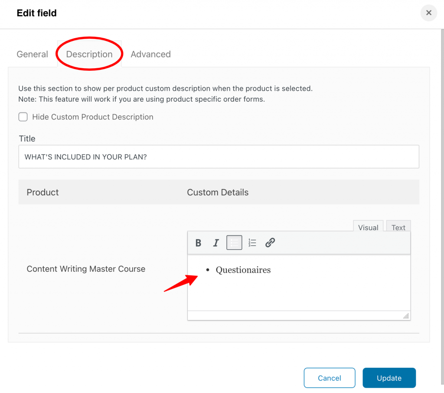This screenshot has width=444, height=393.
Task: Focus the Title input field
Action: tap(219, 157)
